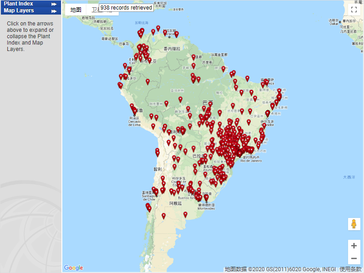Select the red marker just above Lima
This screenshot has height=273, width=364.
click(x=135, y=112)
